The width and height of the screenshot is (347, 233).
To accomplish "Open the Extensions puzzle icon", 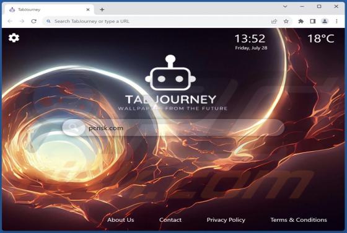I will click(x=301, y=21).
